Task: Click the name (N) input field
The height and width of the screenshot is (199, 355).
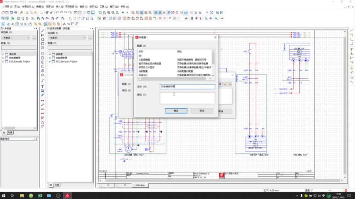Action: [x=187, y=87]
